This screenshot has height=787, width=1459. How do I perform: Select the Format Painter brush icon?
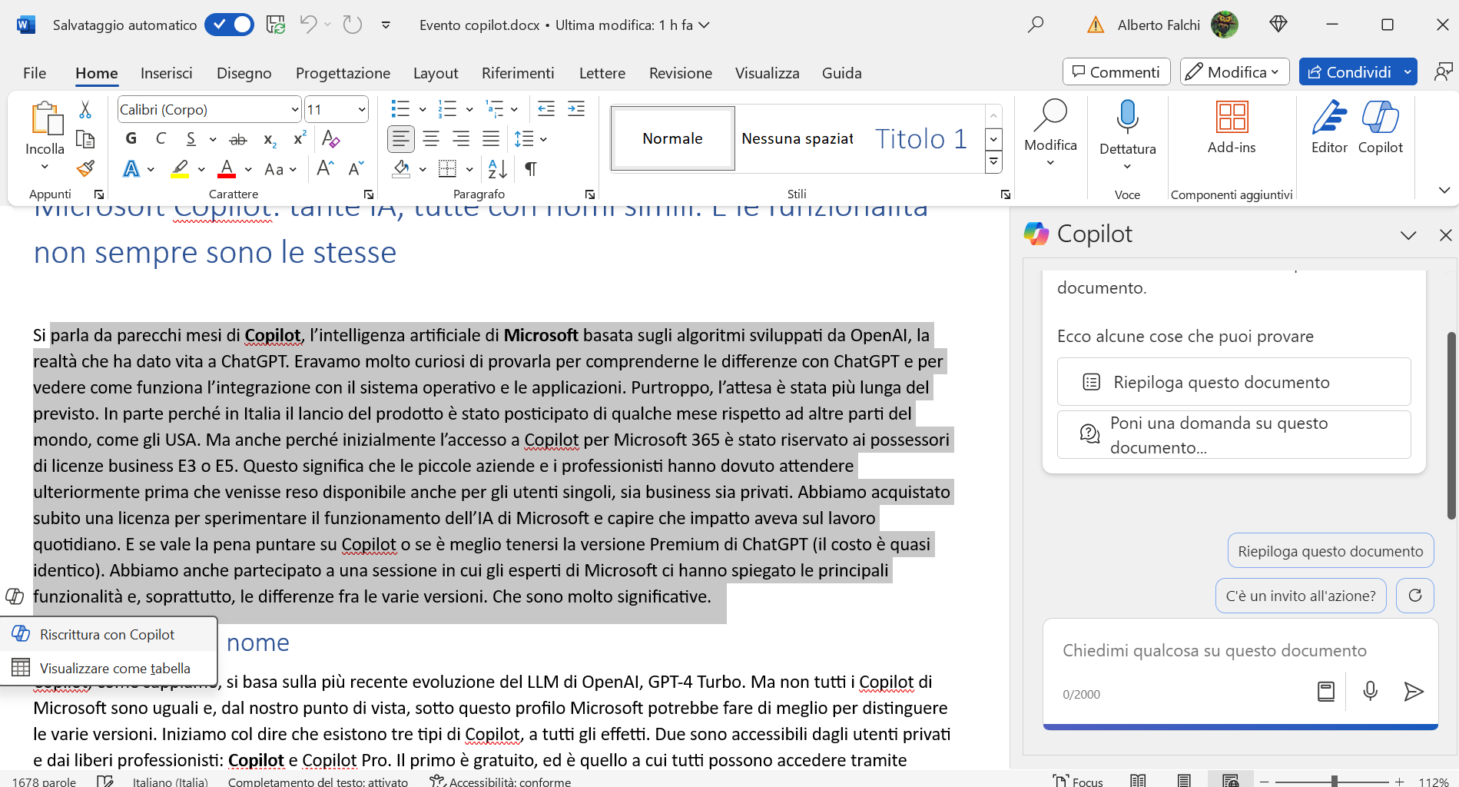pyautogui.click(x=85, y=168)
